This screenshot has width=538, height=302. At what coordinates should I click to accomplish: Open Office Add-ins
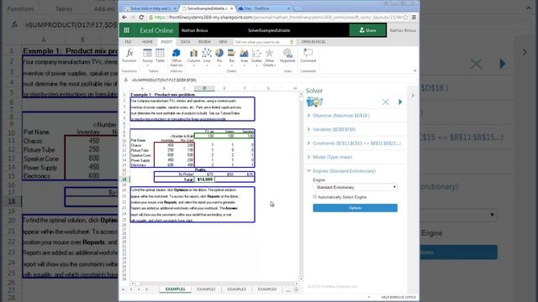click(177, 58)
